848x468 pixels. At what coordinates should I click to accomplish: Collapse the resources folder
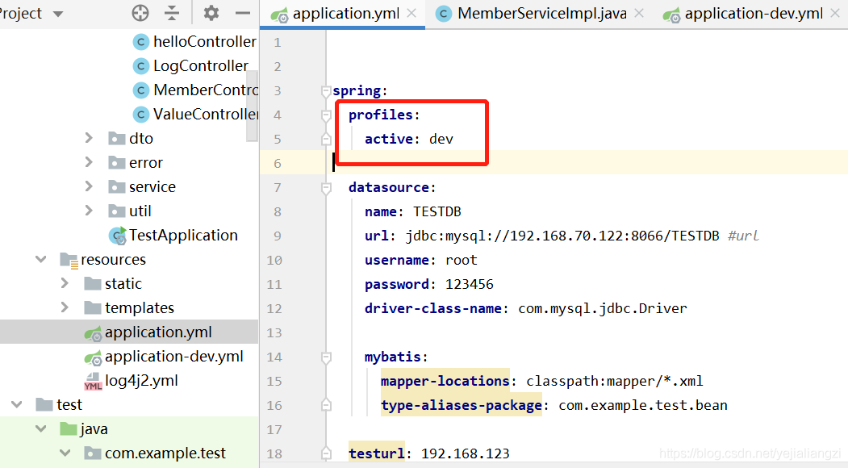click(40, 259)
